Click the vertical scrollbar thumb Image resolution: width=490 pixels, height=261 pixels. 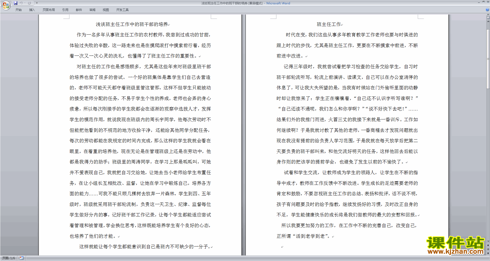click(x=488, y=59)
